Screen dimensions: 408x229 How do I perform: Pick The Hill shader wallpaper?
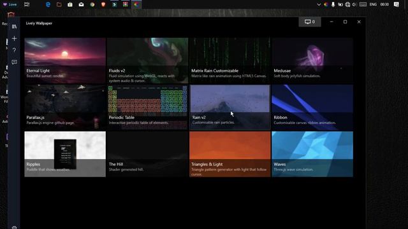click(x=147, y=154)
